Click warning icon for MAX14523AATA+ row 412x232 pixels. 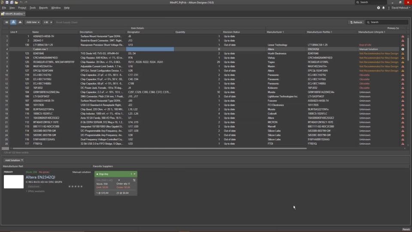click(403, 66)
